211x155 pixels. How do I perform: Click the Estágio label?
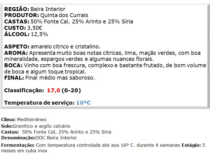tap(191, 145)
